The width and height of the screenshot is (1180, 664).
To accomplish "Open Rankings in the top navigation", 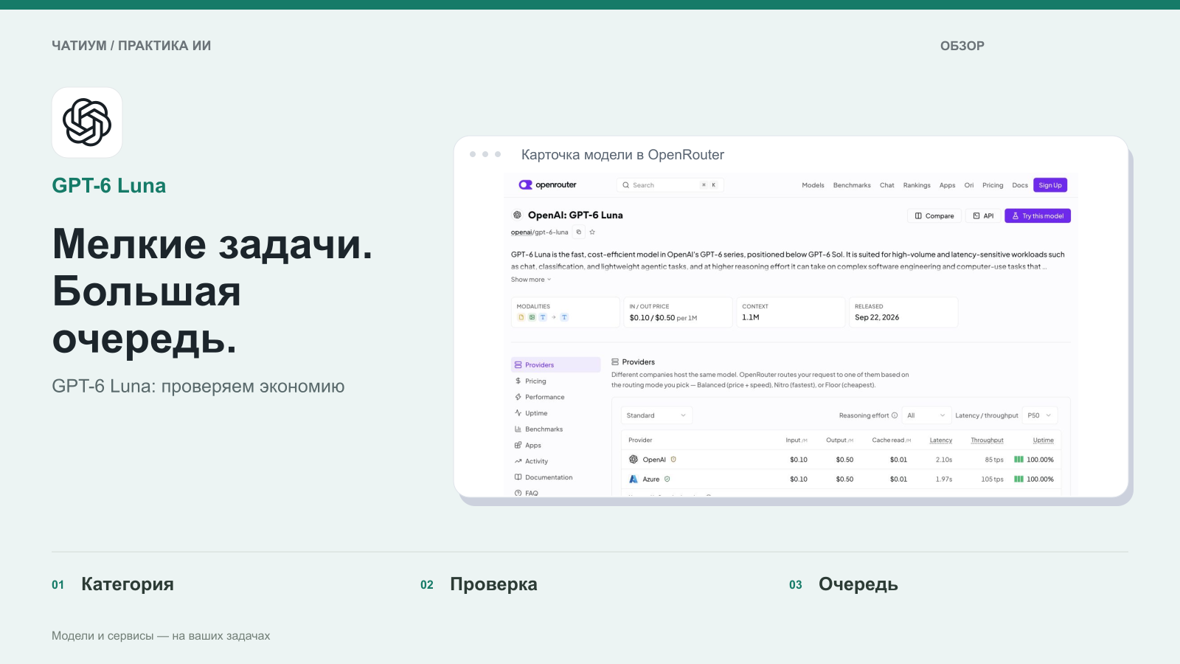I will tap(917, 185).
